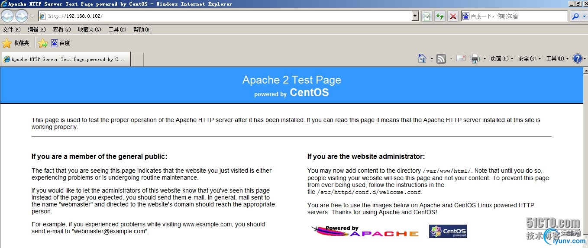
Task: Click heading 'If you are a member of the general public:'
Action: [99, 156]
